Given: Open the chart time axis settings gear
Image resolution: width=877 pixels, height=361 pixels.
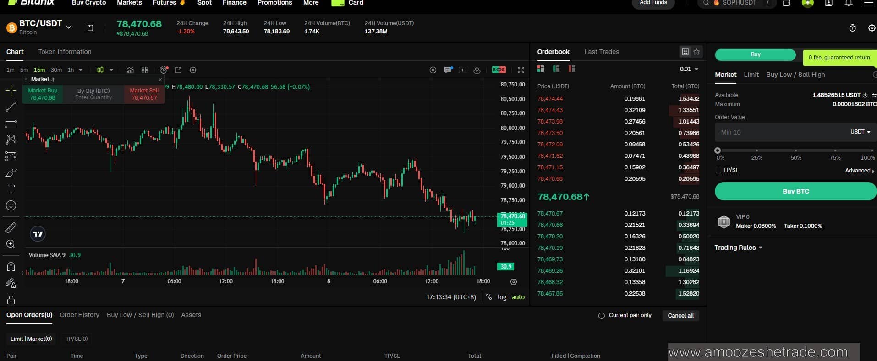Looking at the screenshot, I should pos(513,282).
